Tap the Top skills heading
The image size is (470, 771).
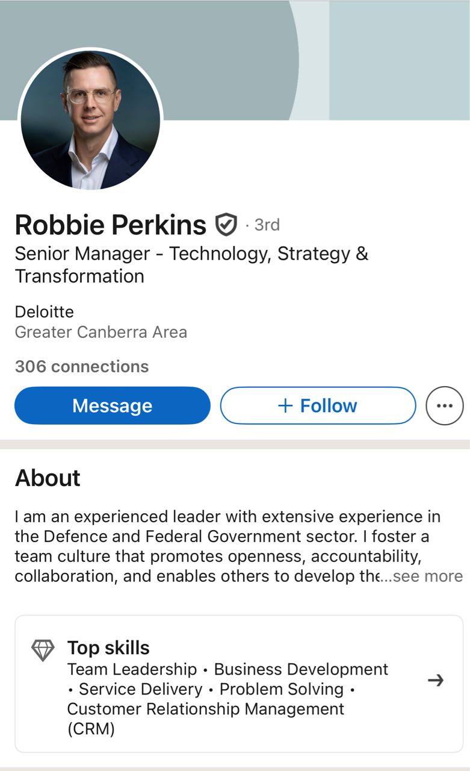tap(108, 648)
